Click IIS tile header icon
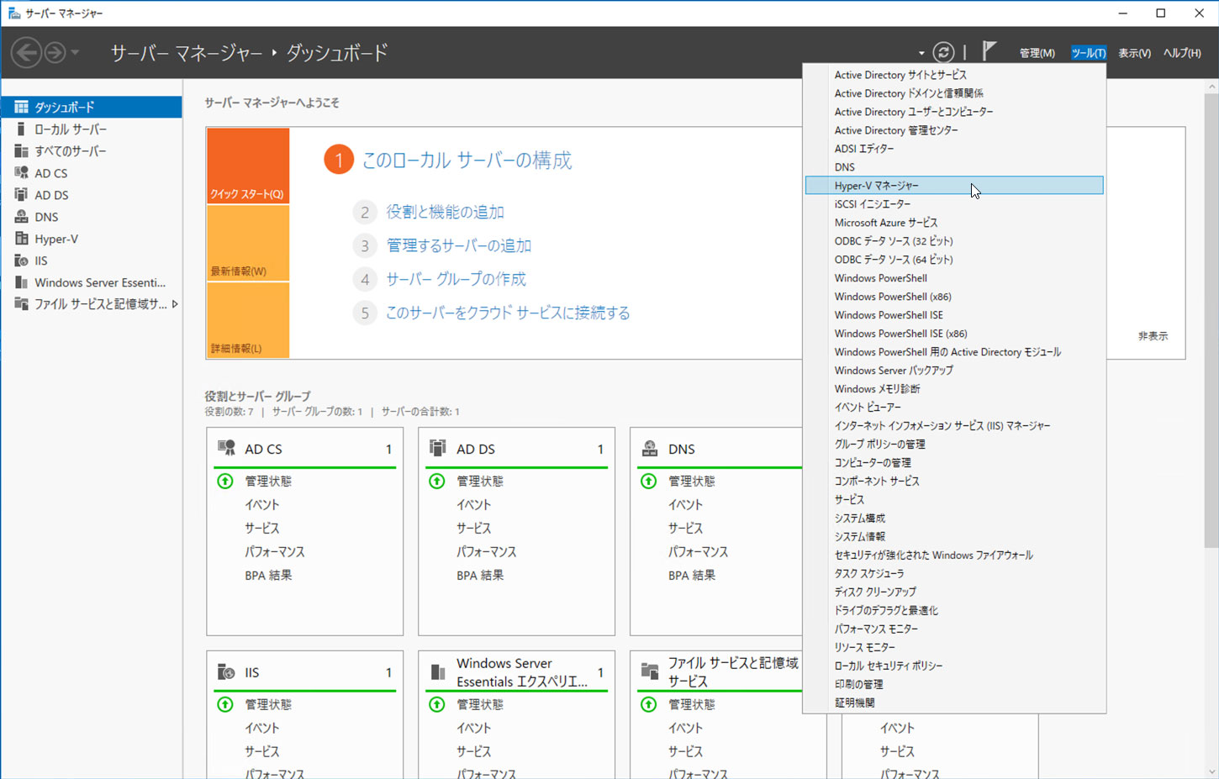The width and height of the screenshot is (1219, 779). [x=226, y=671]
